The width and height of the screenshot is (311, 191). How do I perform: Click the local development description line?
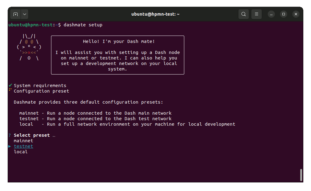(x=127, y=124)
